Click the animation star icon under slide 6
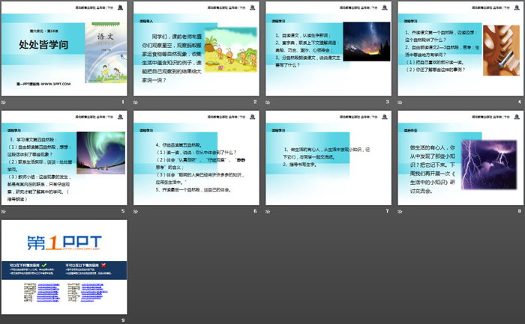525x324 pixels. [x=136, y=212]
